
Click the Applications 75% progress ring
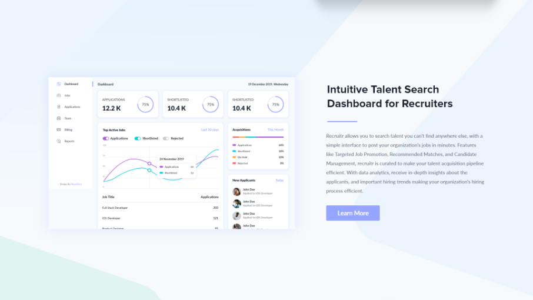click(145, 105)
